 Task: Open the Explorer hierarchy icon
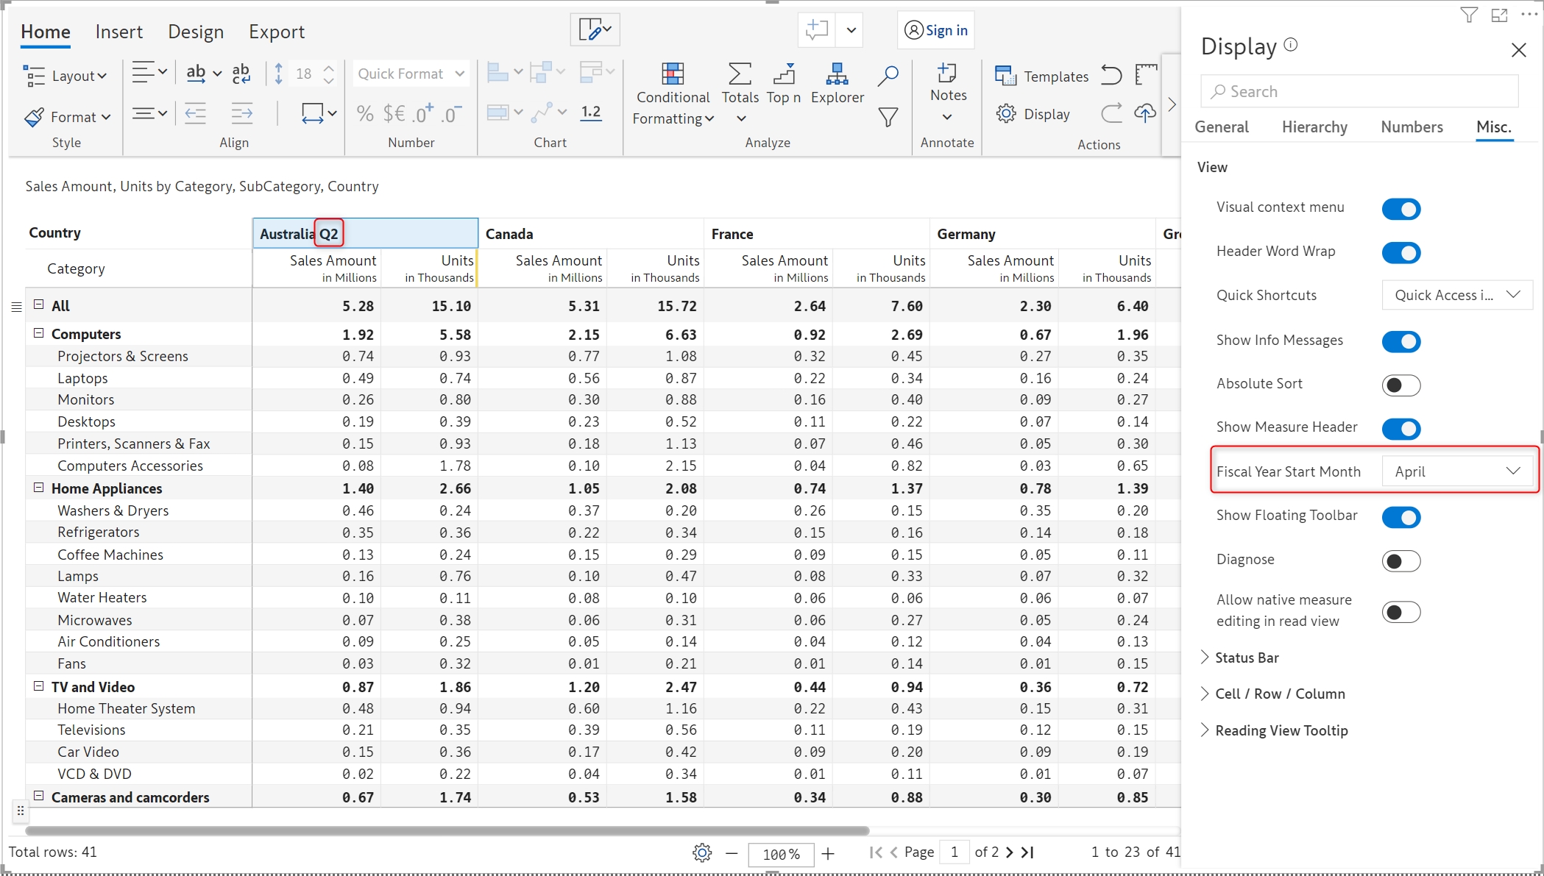coord(837,74)
